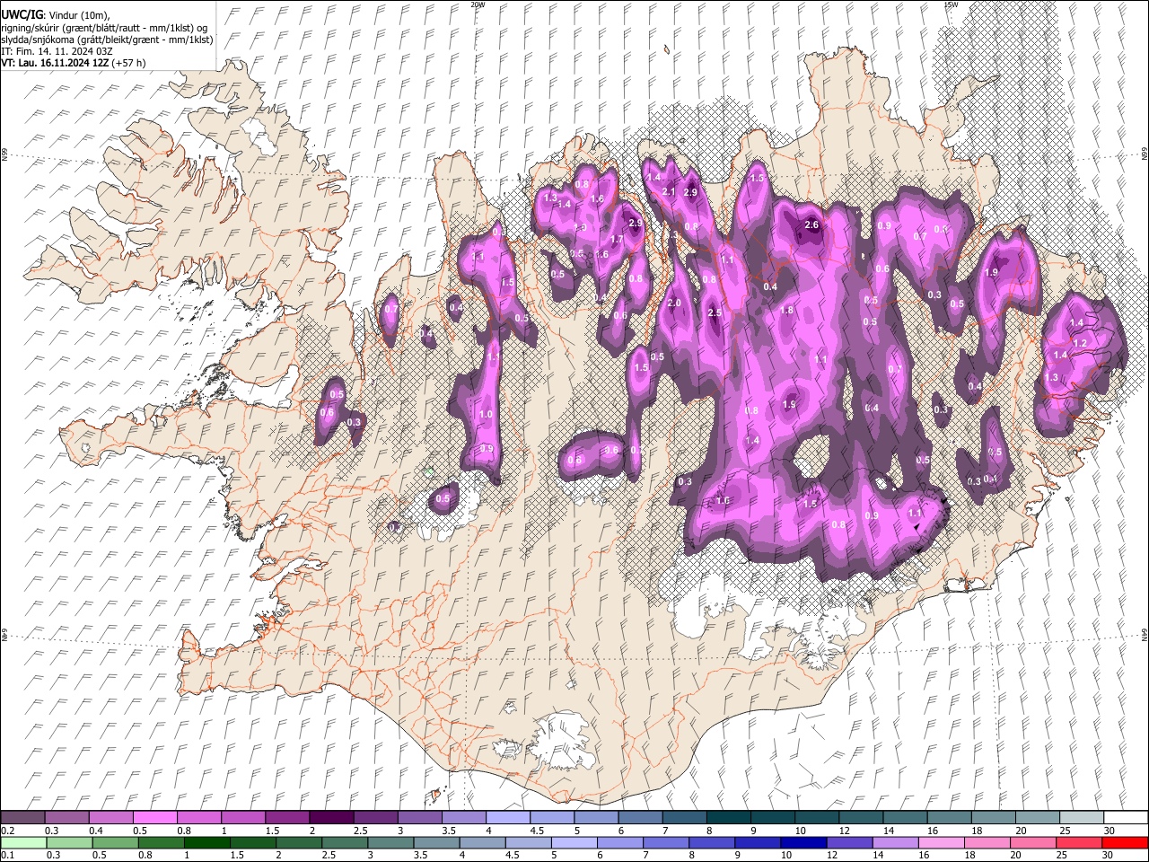Click the white 30 swatch in snow legend

pyautogui.click(x=1126, y=818)
